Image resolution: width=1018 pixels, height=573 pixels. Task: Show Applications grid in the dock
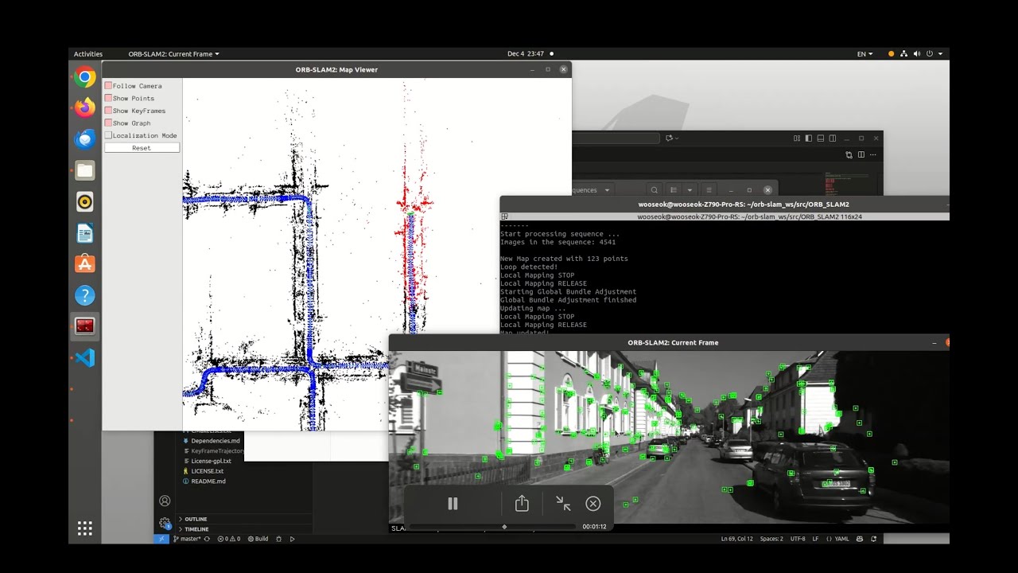coord(85,528)
